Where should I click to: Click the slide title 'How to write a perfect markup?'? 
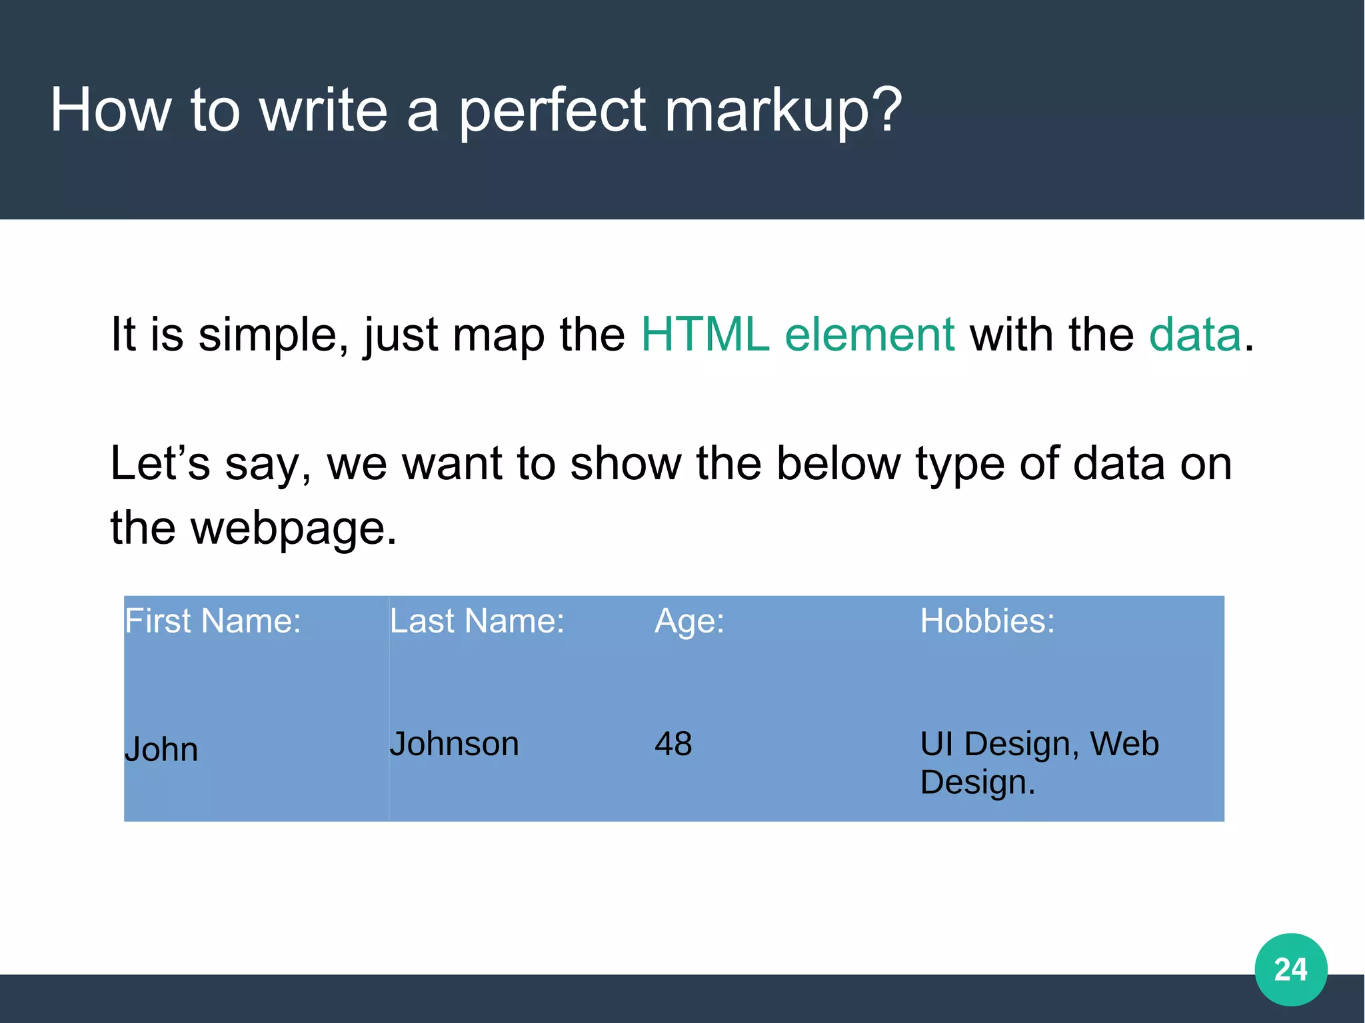(x=476, y=111)
